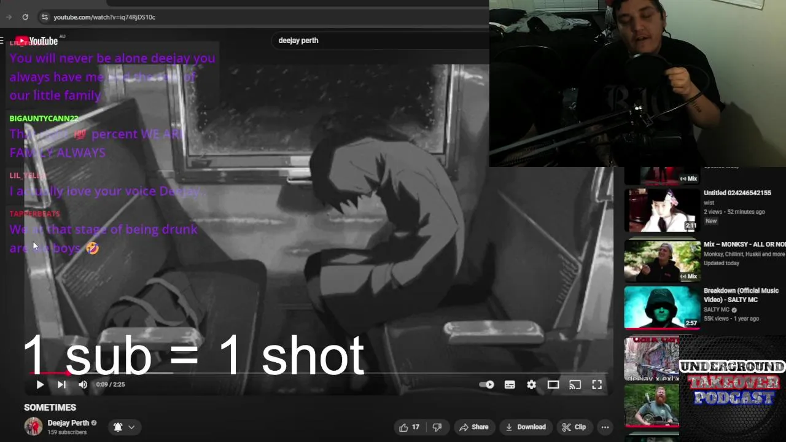Image resolution: width=786 pixels, height=442 pixels.
Task: Open more actions ellipsis menu
Action: click(605, 427)
